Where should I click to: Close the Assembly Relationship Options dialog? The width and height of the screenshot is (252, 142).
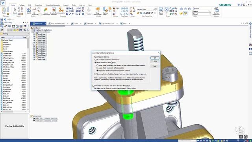pos(158,53)
